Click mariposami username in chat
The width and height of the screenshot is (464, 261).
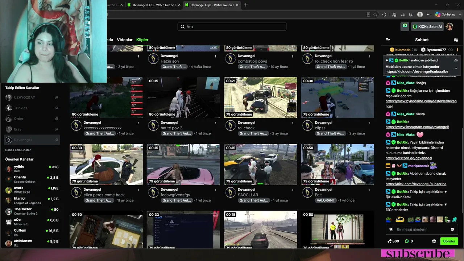[x=418, y=166]
